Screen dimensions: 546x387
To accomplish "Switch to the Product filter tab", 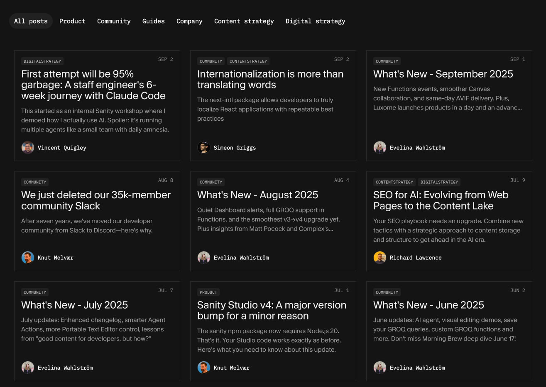I will 72,21.
